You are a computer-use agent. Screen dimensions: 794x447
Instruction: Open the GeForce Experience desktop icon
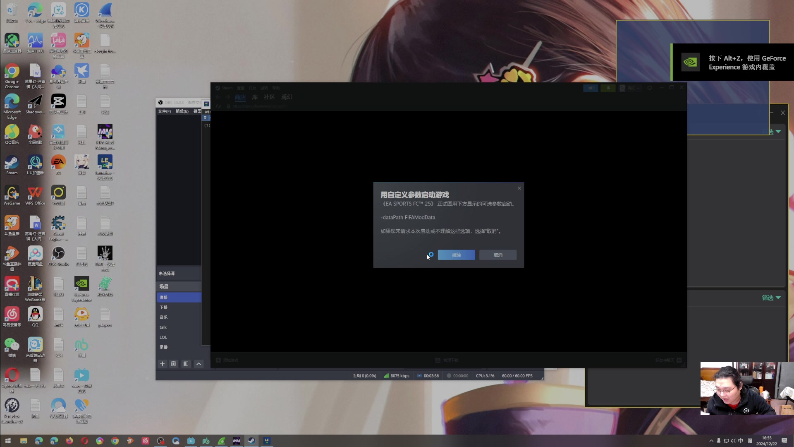click(81, 289)
